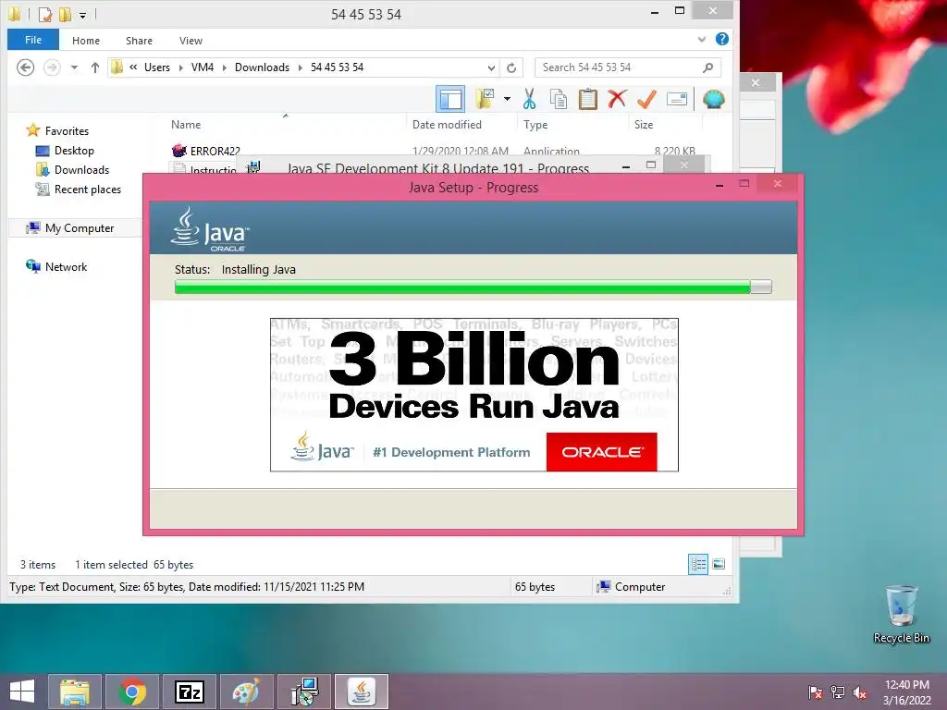Click the search magnifier icon

point(708,67)
